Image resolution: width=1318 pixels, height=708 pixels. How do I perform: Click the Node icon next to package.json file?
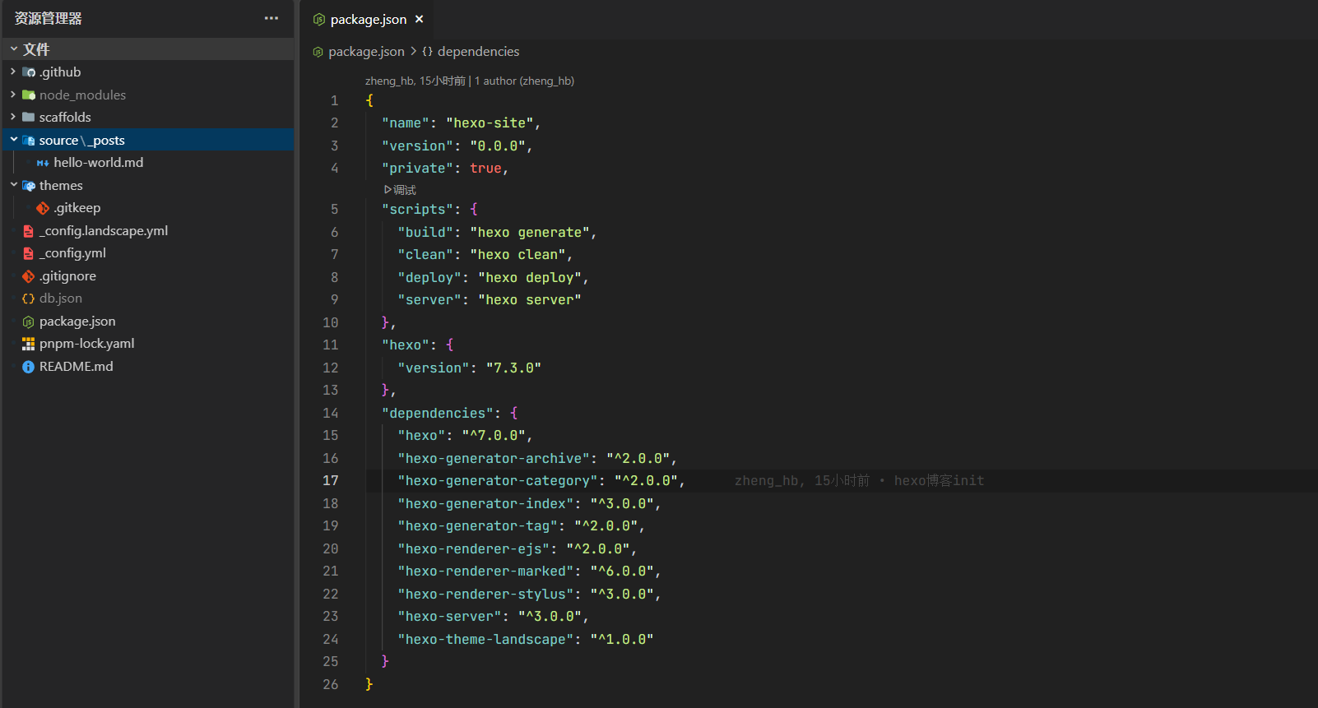point(28,322)
